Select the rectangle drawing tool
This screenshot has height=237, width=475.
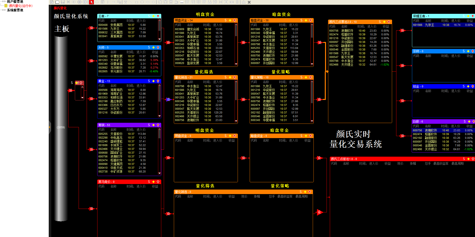136,2
